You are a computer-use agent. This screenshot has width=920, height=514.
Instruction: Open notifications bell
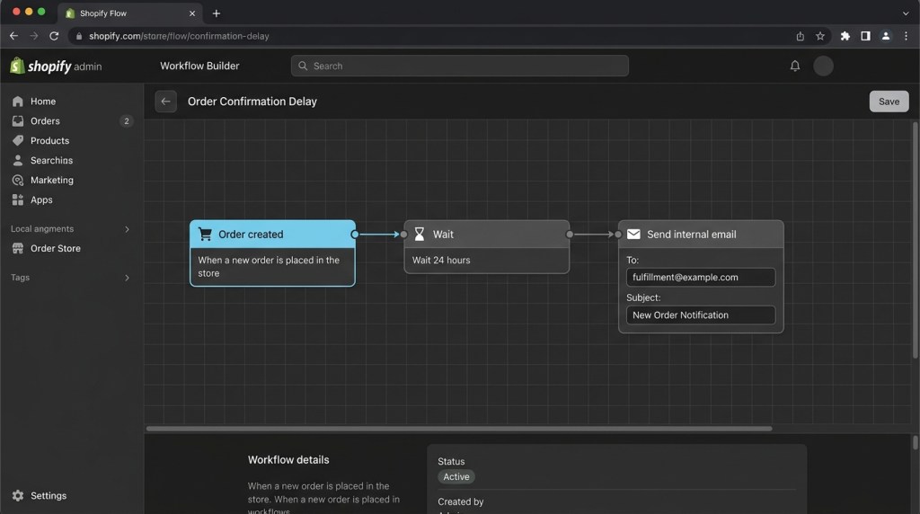point(795,66)
